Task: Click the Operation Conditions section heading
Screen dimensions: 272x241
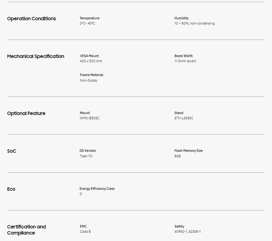Action: 32,19
